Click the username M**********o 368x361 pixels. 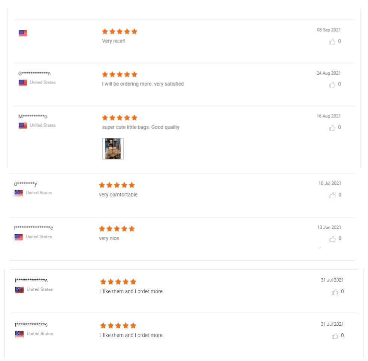point(33,117)
